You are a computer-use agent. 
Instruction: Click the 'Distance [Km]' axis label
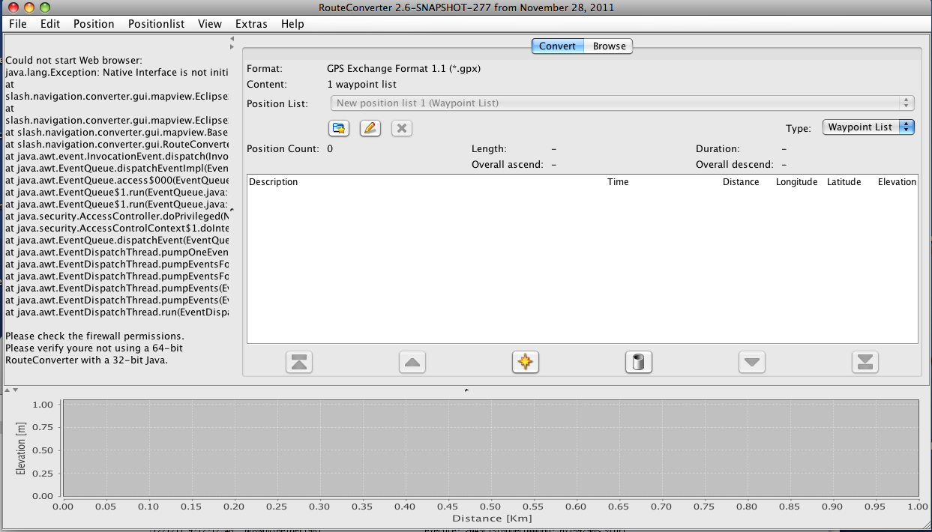490,518
